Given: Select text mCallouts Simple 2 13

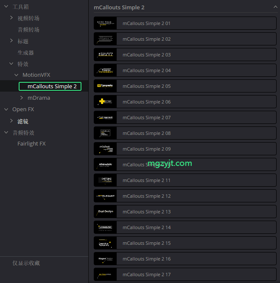Looking at the screenshot, I should point(146,212).
